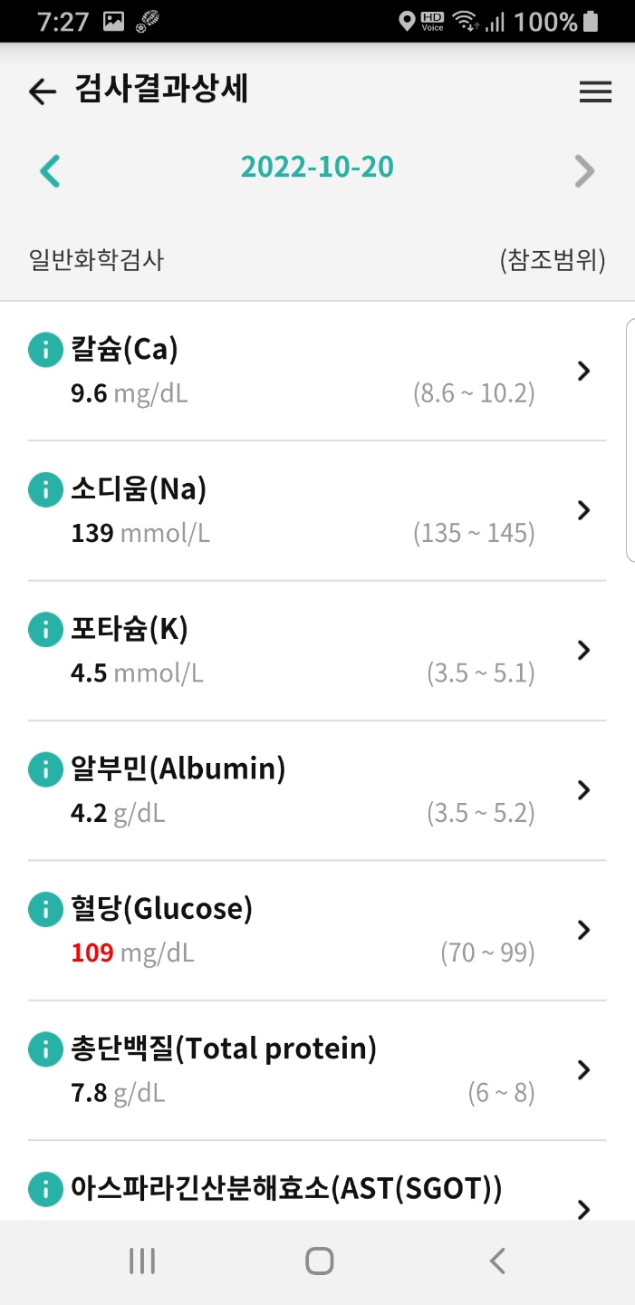Tap the AST(SGOT) info icon

coord(44,1190)
